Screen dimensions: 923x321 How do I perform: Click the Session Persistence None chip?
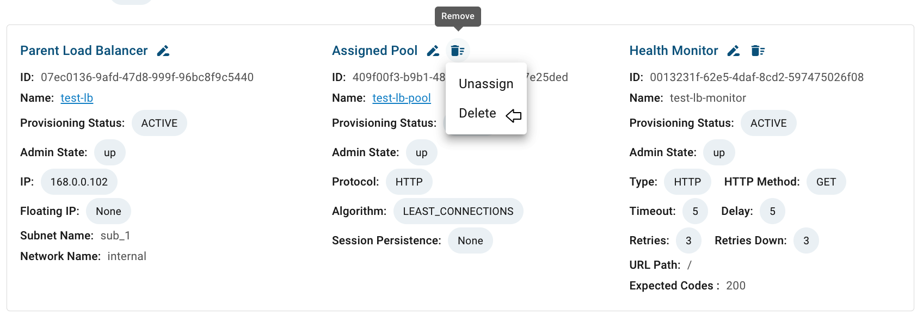[x=470, y=240]
